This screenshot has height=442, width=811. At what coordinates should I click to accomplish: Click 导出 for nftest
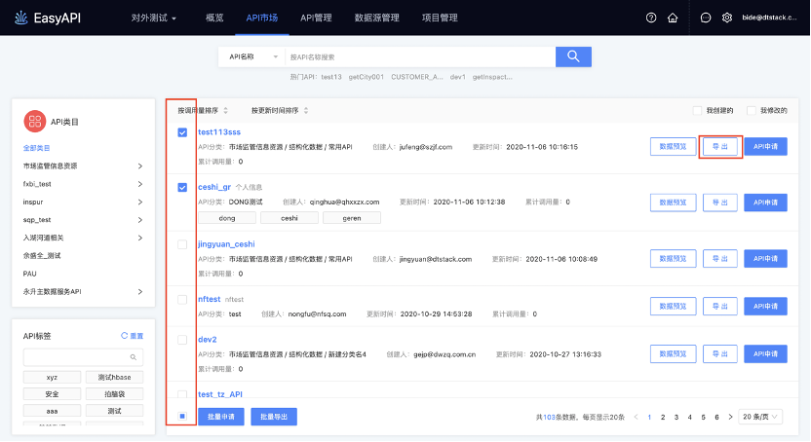point(720,307)
